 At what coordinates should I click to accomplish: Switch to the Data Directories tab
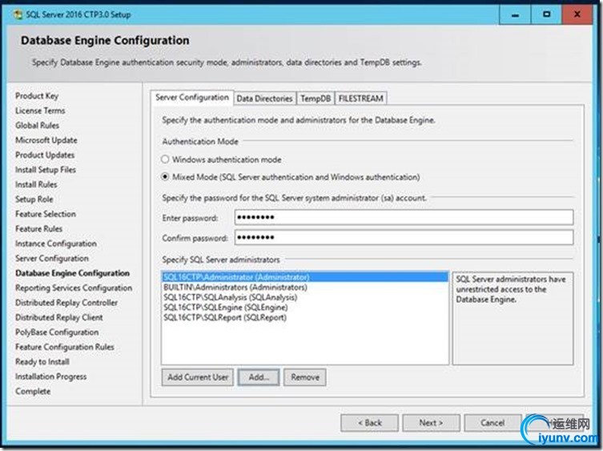pyautogui.click(x=264, y=99)
